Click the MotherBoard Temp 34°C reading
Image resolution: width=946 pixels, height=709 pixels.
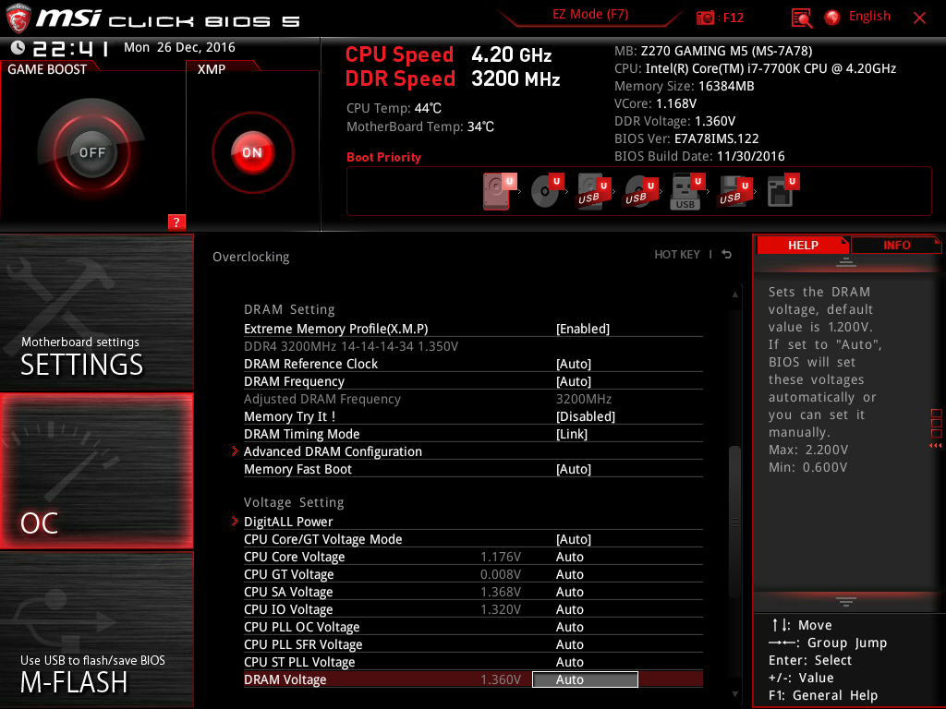tap(420, 126)
